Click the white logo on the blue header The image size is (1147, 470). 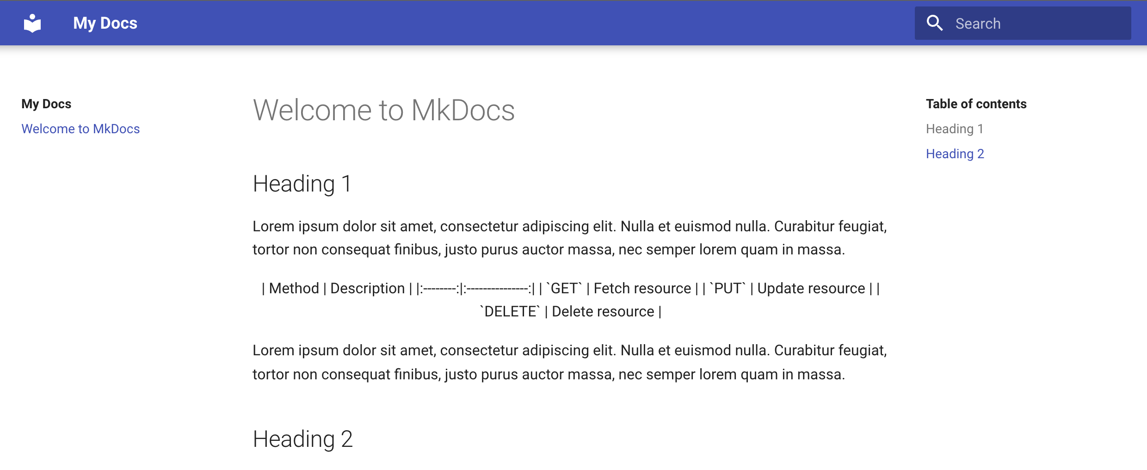pos(33,23)
